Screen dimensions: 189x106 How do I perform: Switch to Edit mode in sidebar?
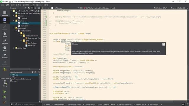click(x=5, y=20)
